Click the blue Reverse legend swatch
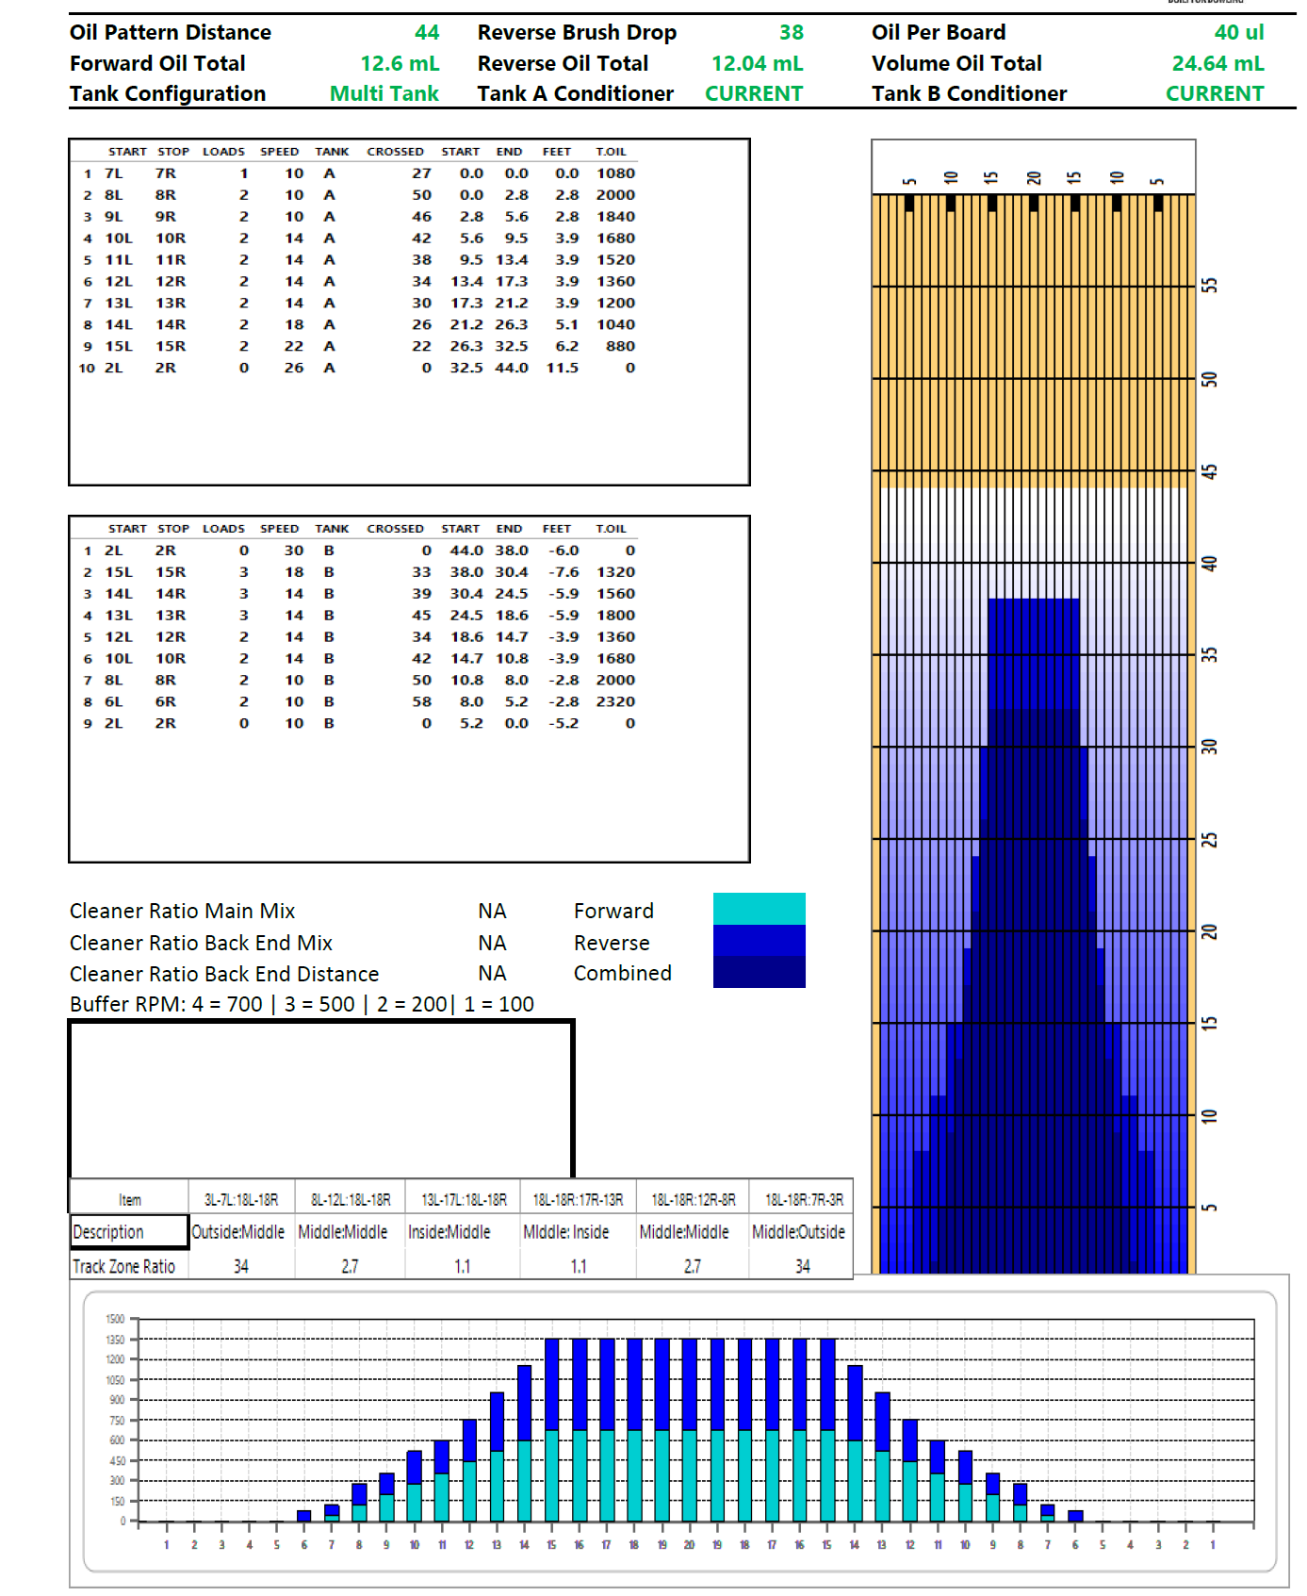 [759, 941]
